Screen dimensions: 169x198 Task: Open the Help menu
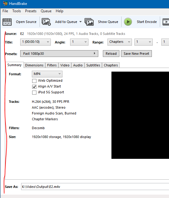pos(59,11)
